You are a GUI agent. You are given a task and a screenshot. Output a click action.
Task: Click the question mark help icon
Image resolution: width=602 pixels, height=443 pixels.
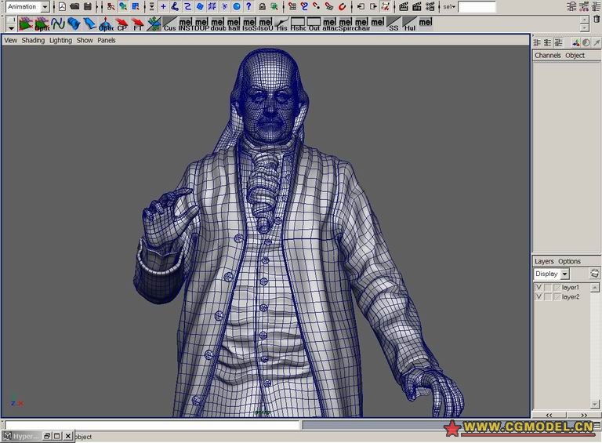tap(248, 6)
